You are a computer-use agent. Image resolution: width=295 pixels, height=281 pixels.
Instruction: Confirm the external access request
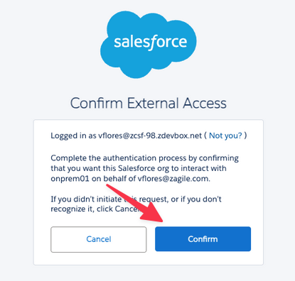[203, 239]
